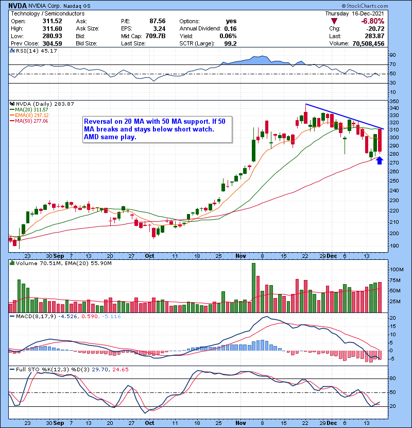
Task: Click the 'Oct' date label below stochastic panel
Action: click(149, 423)
